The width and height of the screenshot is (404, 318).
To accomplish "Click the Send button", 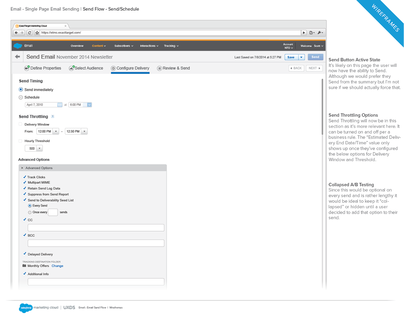I will [x=315, y=57].
